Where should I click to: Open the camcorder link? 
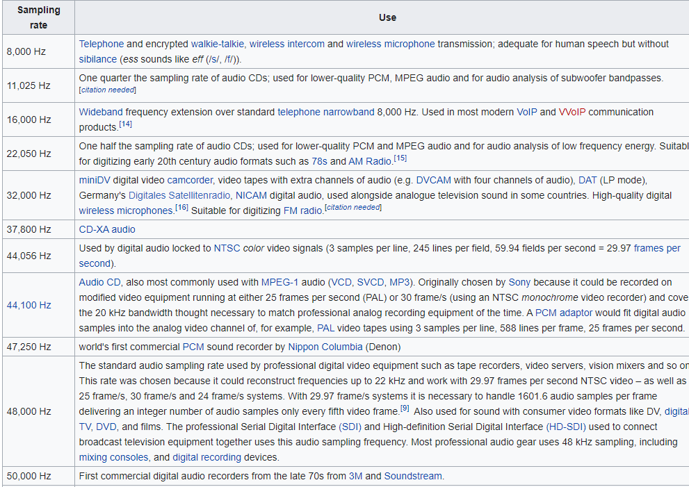click(x=190, y=180)
